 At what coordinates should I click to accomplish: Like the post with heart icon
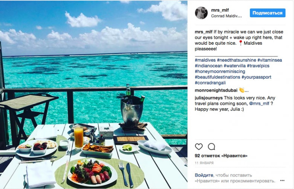pos(199,147)
